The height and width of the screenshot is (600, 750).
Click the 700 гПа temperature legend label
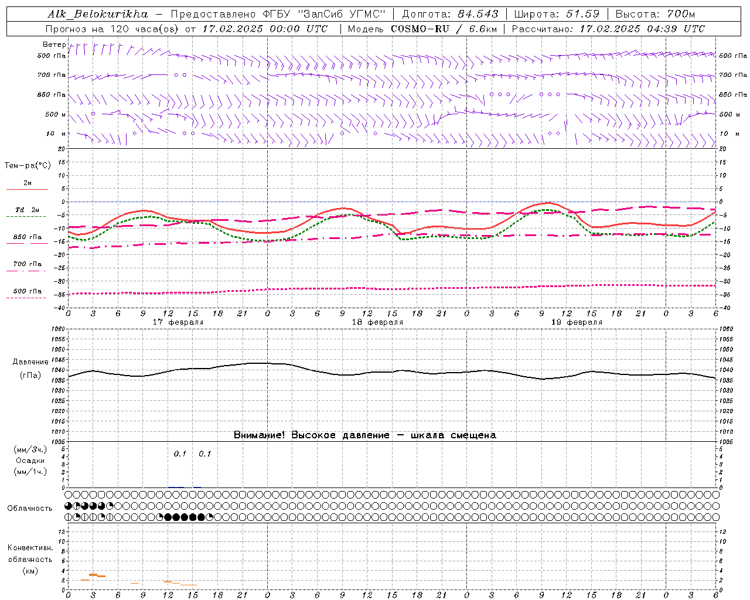tap(28, 264)
